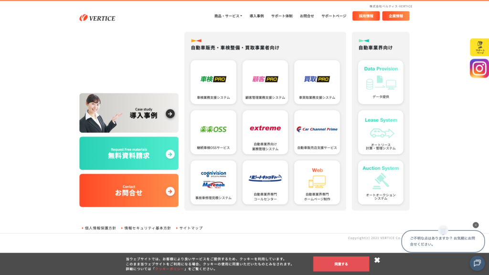Open the 買取PRO product tile

tap(317, 82)
